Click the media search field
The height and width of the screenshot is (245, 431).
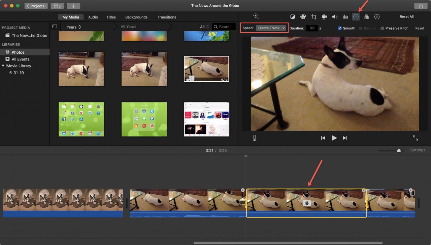click(x=224, y=27)
